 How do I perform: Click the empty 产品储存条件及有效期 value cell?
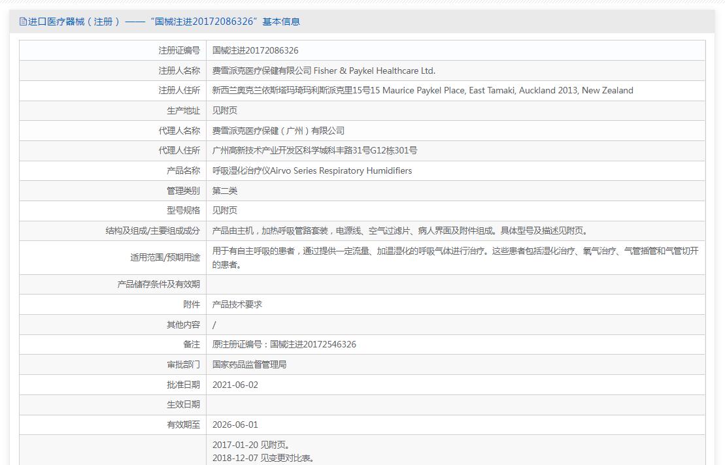455,284
